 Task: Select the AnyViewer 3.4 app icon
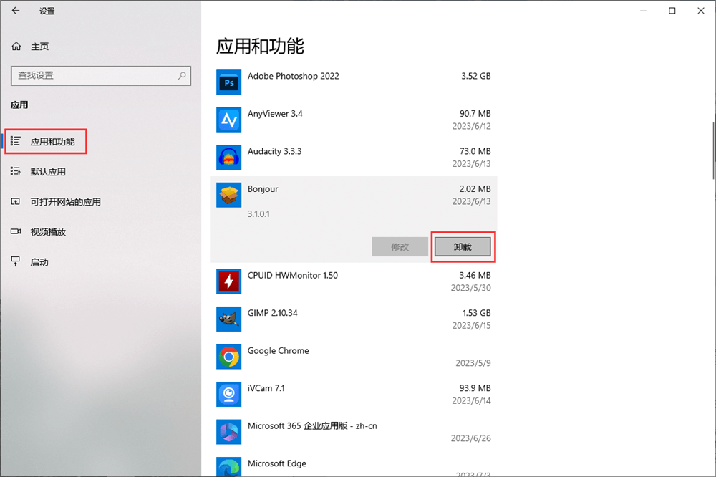point(229,120)
